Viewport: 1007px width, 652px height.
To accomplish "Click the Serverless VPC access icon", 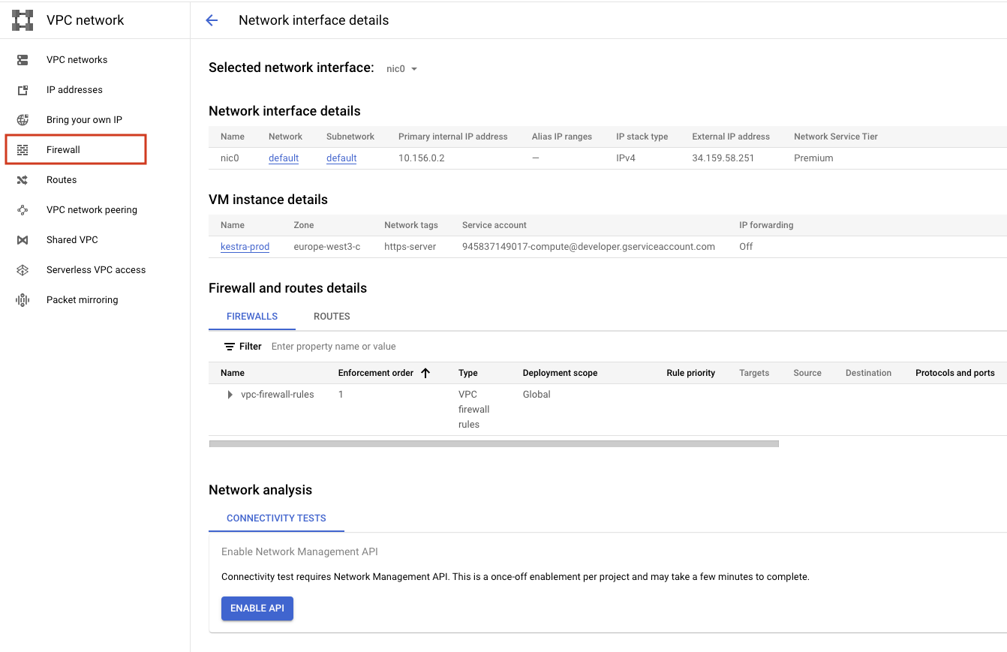I will pyautogui.click(x=22, y=269).
